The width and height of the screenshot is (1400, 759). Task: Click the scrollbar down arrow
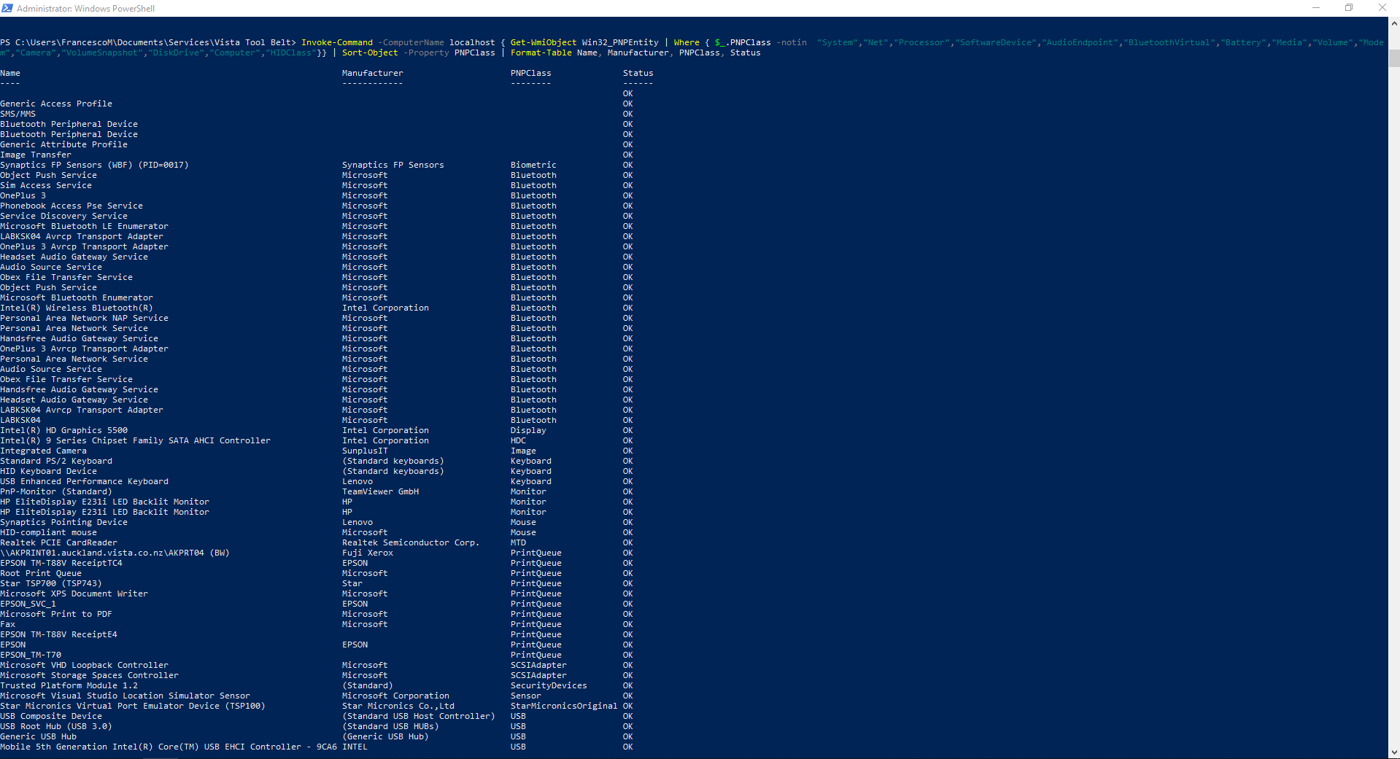click(1394, 752)
